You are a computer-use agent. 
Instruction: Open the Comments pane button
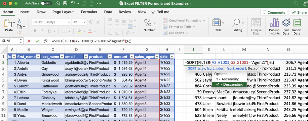click(x=274, y=12)
